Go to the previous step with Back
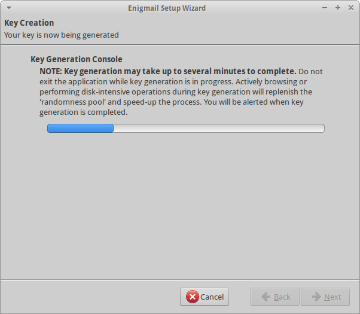Image resolution: width=360 pixels, height=314 pixels. tap(275, 297)
